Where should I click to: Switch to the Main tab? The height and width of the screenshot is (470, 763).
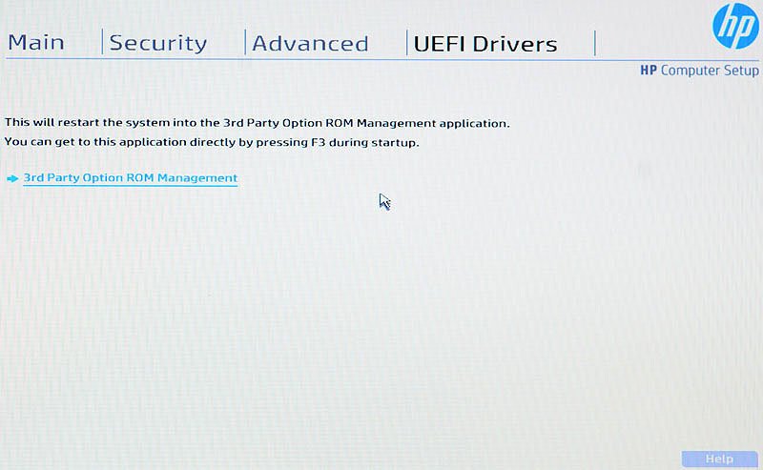pos(36,43)
